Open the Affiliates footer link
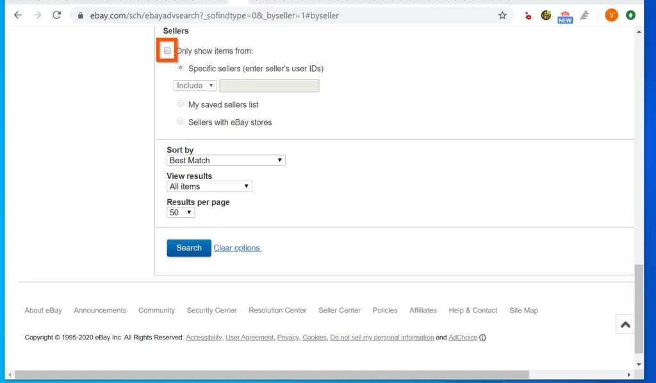The width and height of the screenshot is (656, 383). tap(423, 310)
